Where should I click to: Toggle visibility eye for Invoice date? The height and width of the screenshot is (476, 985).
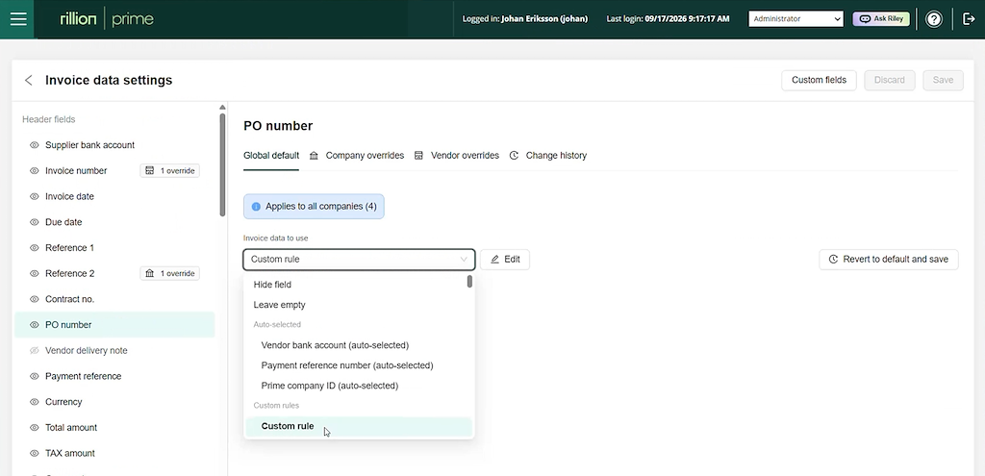pyautogui.click(x=35, y=196)
